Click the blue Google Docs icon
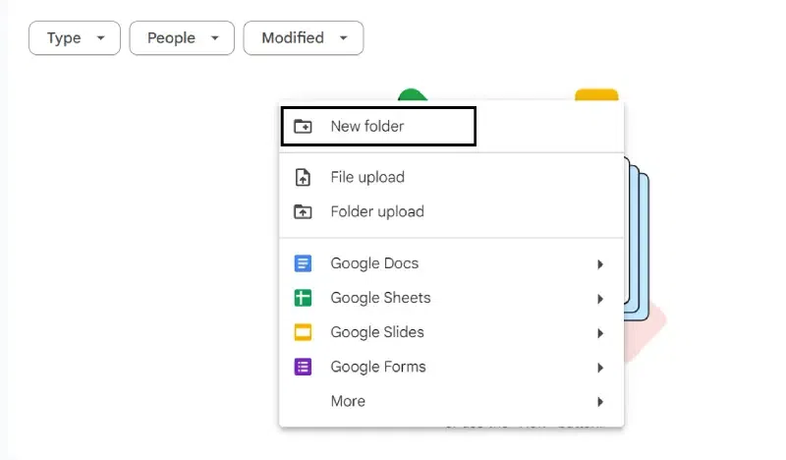This screenshot has height=460, width=786. pos(303,263)
